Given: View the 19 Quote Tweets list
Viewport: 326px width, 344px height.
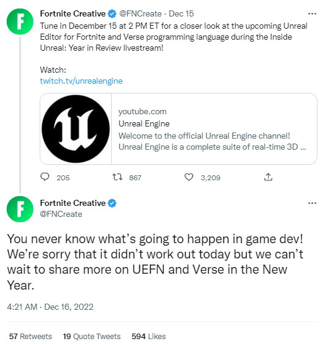Looking at the screenshot, I should (x=92, y=336).
